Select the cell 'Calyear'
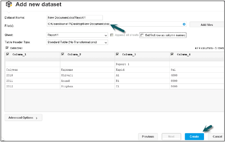 pyautogui.click(x=33, y=70)
